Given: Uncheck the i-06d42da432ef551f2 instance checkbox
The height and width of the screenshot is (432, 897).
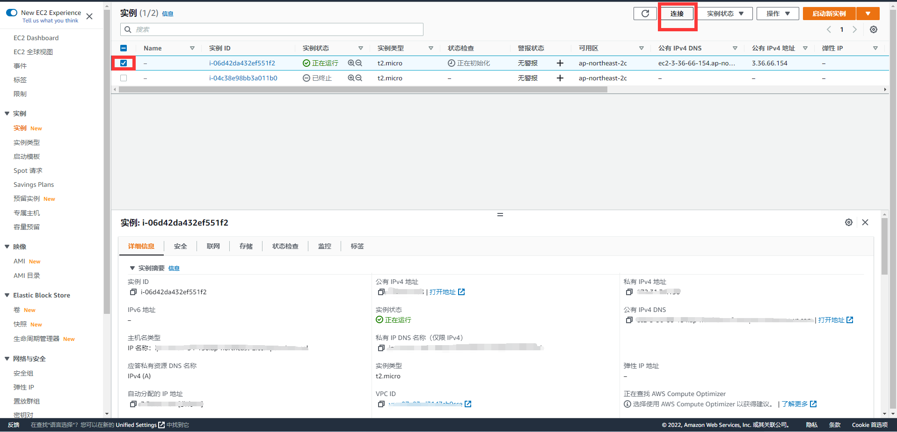Looking at the screenshot, I should pyautogui.click(x=124, y=63).
